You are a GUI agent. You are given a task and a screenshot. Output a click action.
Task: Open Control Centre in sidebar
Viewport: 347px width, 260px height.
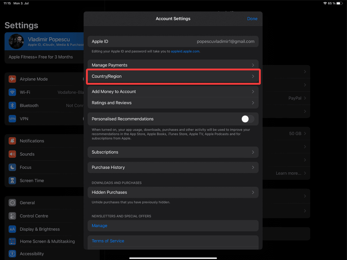click(x=44, y=216)
